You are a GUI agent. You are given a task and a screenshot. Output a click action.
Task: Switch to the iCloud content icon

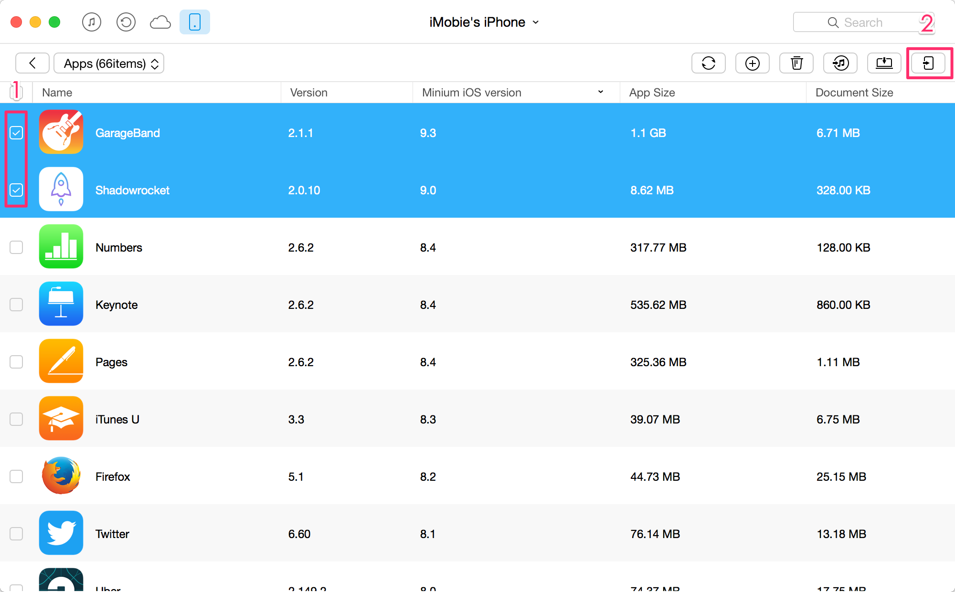[x=160, y=22]
